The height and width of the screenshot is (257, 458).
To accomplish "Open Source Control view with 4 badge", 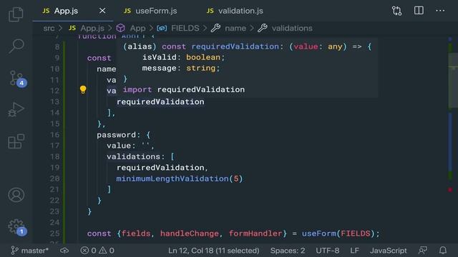I will pyautogui.click(x=17, y=79).
